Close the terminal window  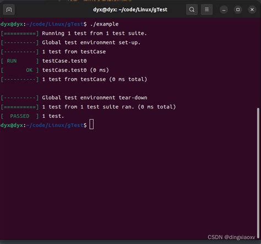pyautogui.click(x=252, y=9)
